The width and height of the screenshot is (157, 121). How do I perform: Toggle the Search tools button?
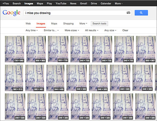99,24
